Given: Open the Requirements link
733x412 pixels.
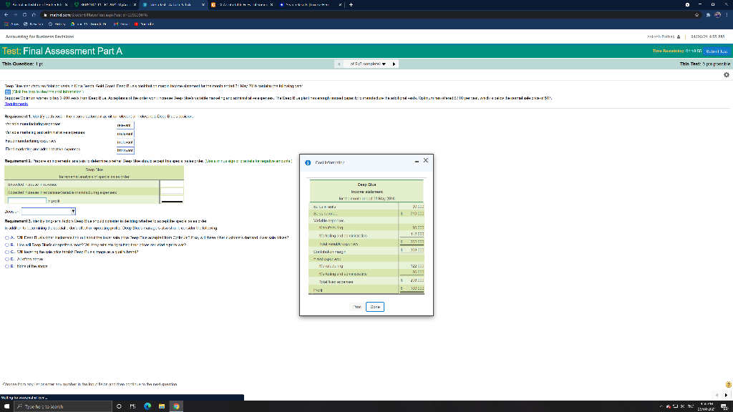Looking at the screenshot, I should click(x=16, y=104).
